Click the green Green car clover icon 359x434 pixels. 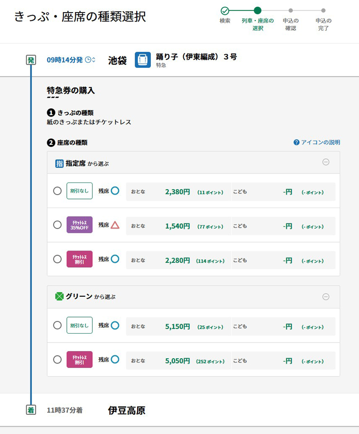(59, 296)
